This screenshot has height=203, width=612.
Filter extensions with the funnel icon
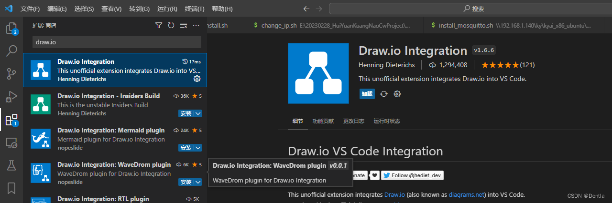tap(159, 25)
